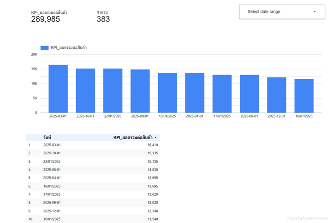
Task: Select the chart bar for 2025-03-01
Action: (x=58, y=89)
